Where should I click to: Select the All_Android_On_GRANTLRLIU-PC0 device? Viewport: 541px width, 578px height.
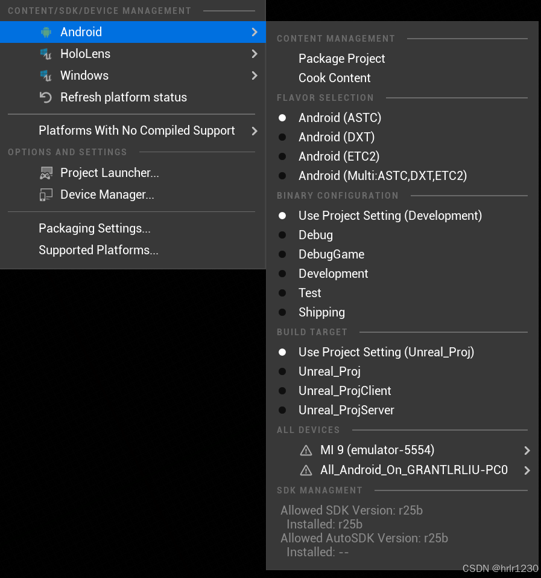[x=402, y=470]
